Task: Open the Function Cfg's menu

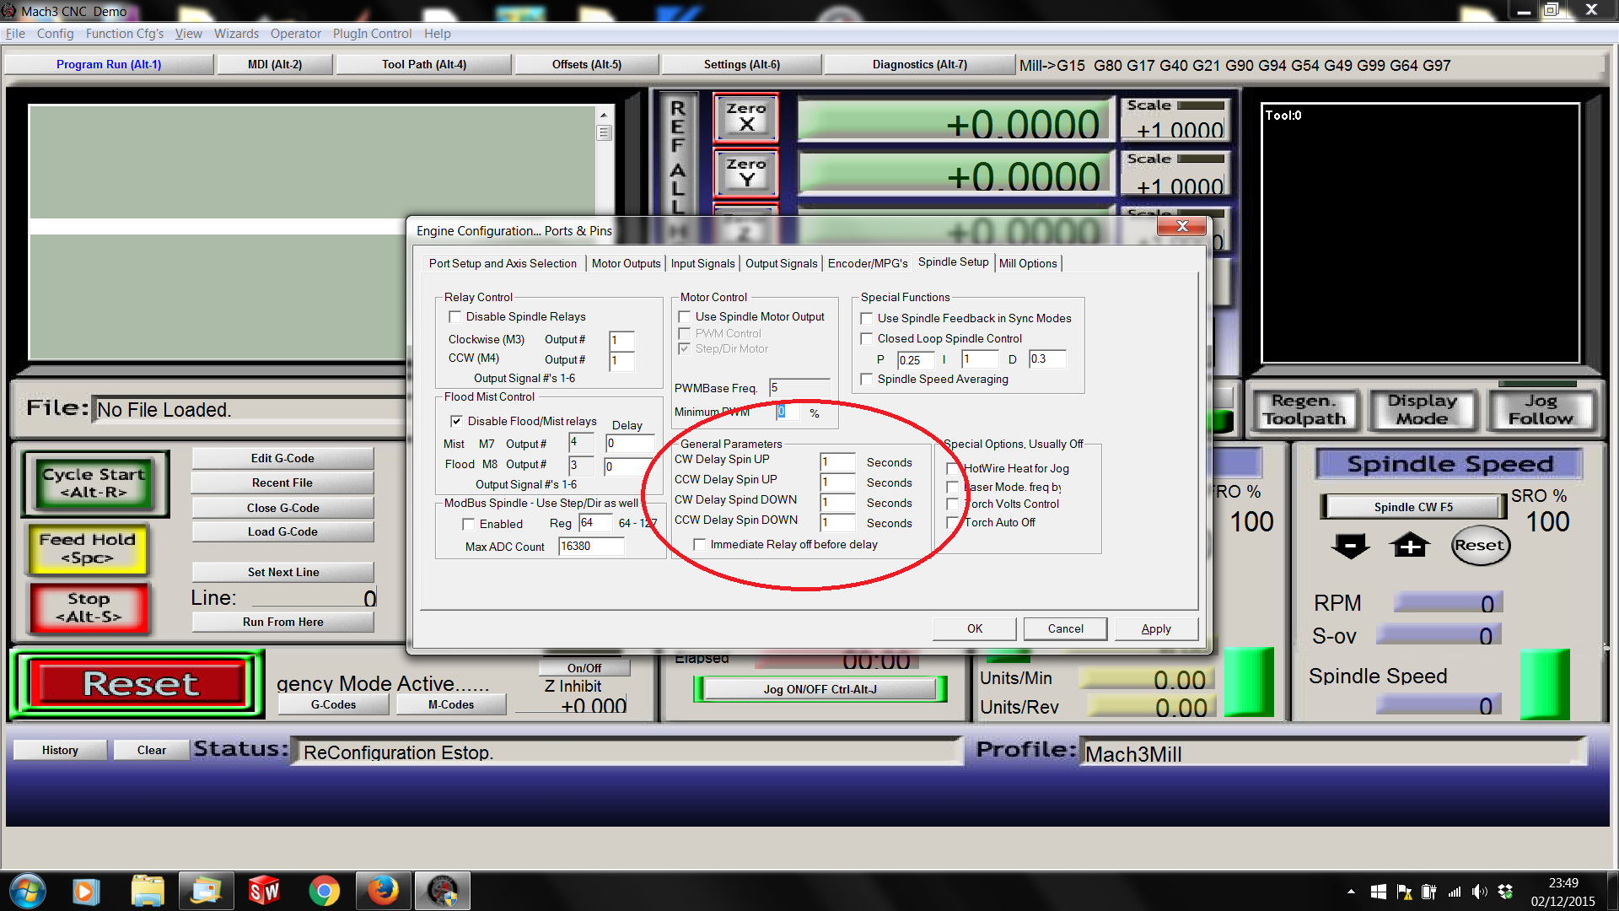Action: coord(125,34)
